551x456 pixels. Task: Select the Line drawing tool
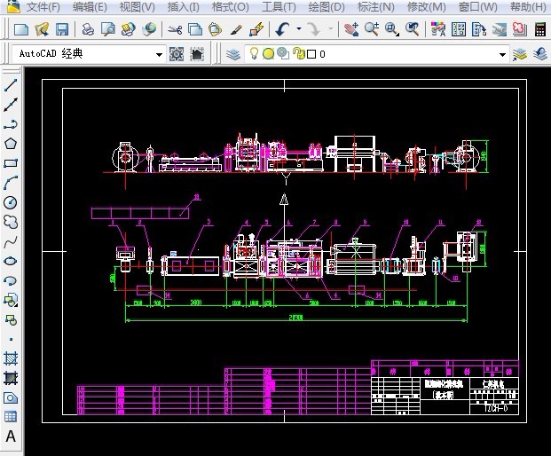coord(12,85)
